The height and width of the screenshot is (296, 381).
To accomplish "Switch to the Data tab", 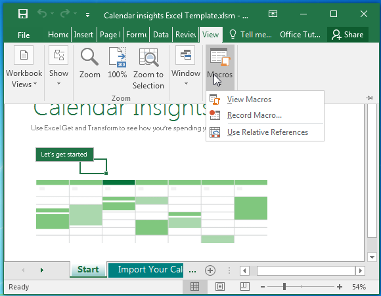I will tap(161, 35).
